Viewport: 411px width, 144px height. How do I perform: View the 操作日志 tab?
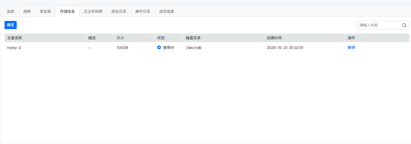tap(143, 11)
